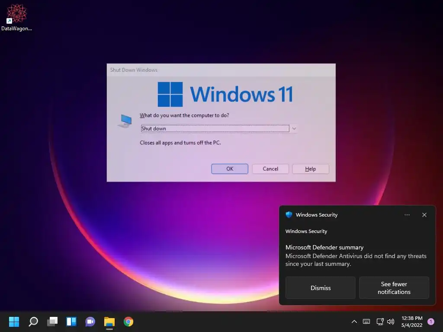Screen dimensions: 443x332
Task: Open the Microsoft Defender summary message
Action: [x=356, y=255]
